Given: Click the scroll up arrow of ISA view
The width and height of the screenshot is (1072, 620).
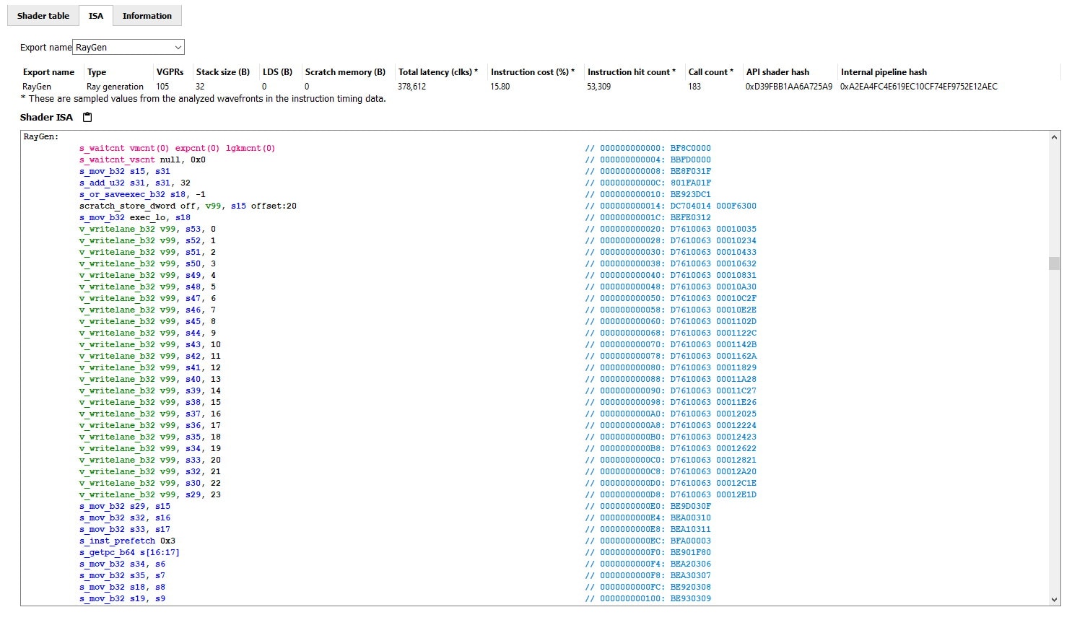Looking at the screenshot, I should (x=1054, y=137).
